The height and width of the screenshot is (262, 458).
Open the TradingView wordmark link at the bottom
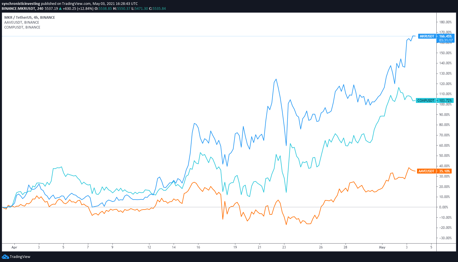pyautogui.click(x=20, y=257)
